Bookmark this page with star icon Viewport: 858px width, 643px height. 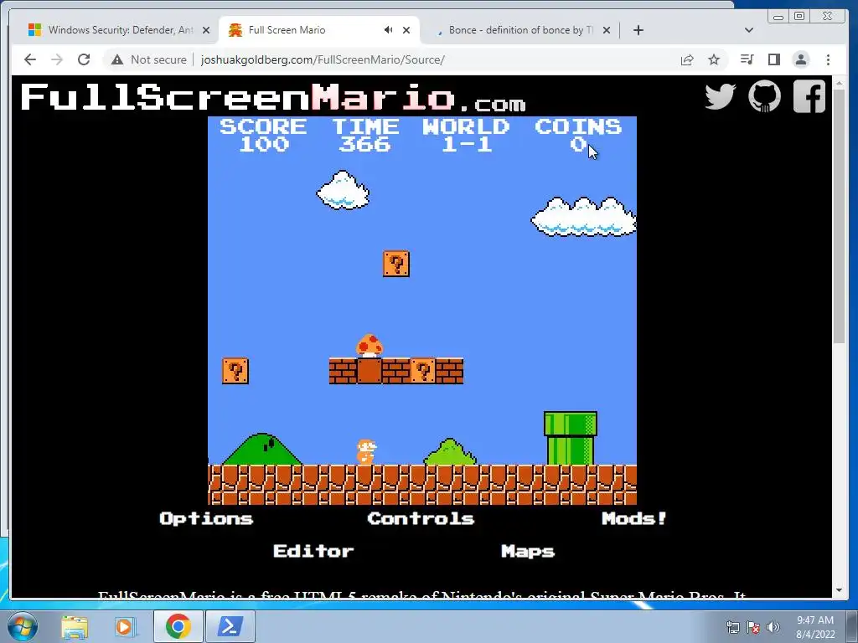coord(714,59)
